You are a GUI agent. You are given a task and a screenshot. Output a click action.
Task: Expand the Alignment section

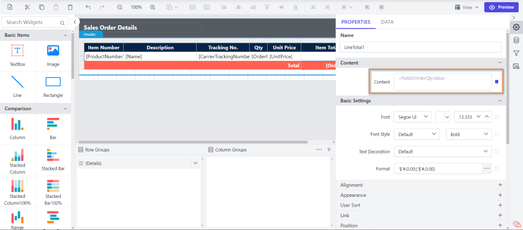pyautogui.click(x=500, y=185)
